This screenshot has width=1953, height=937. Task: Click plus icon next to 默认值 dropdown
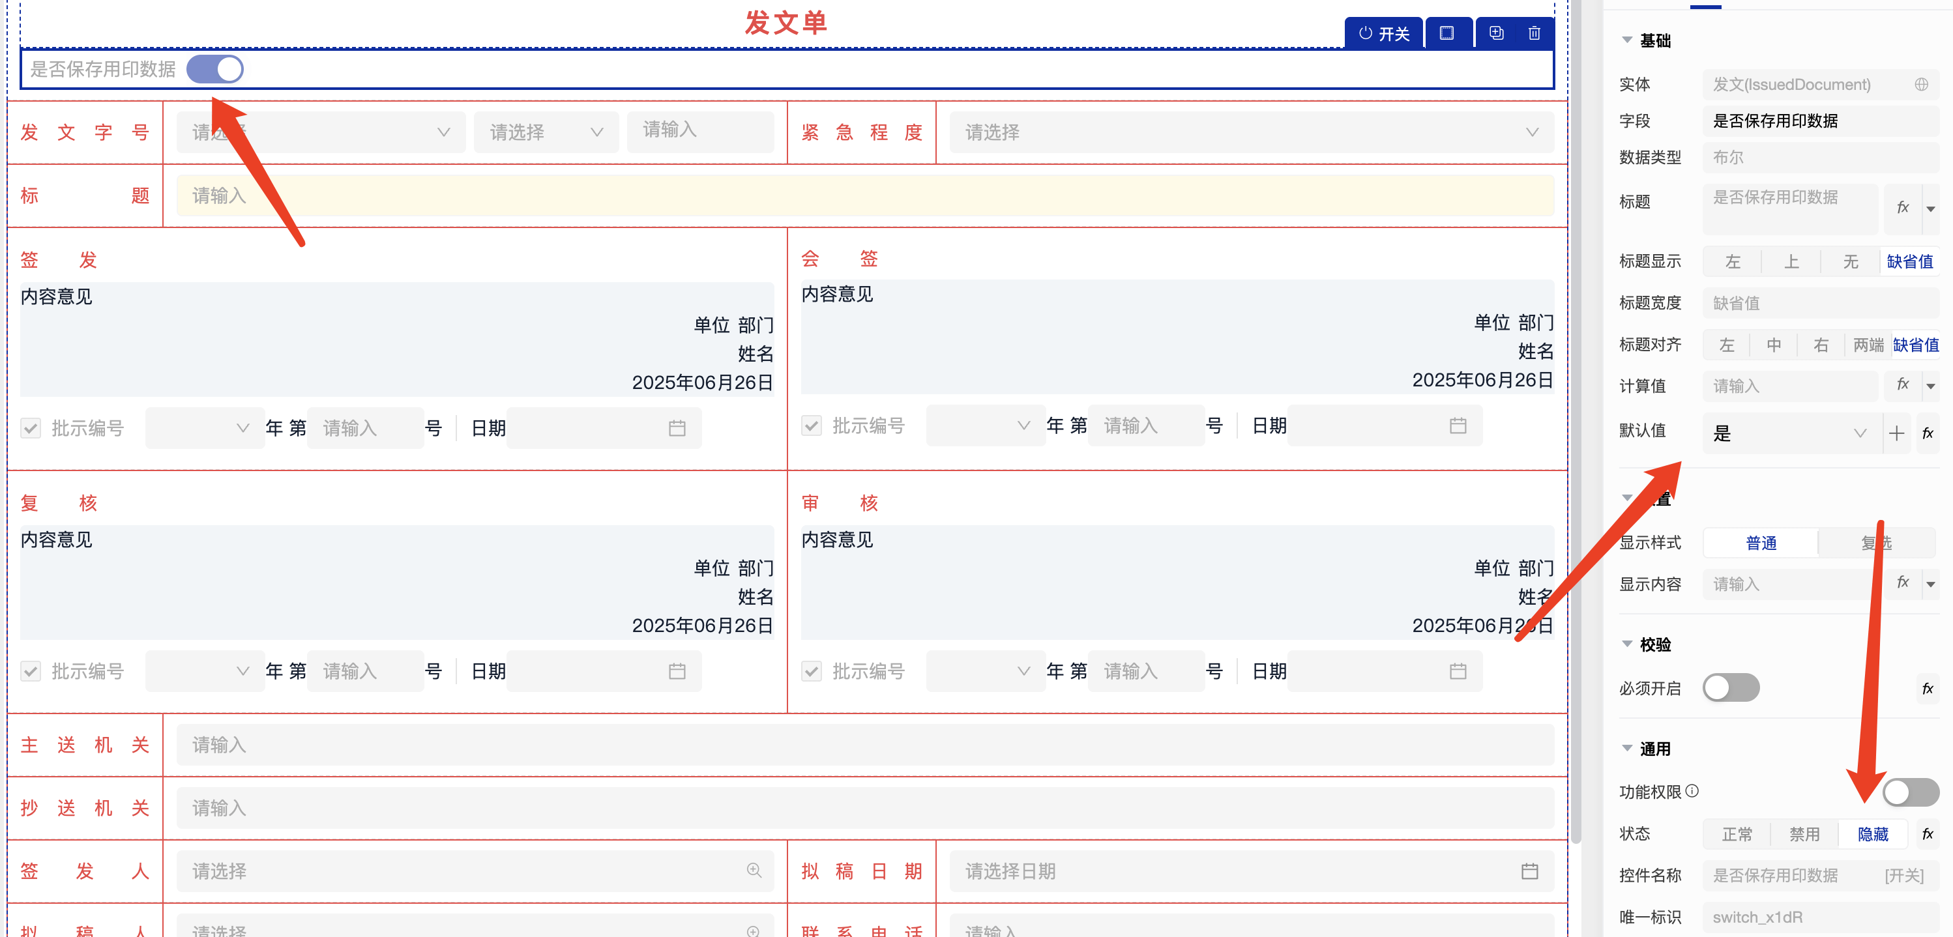coord(1896,433)
